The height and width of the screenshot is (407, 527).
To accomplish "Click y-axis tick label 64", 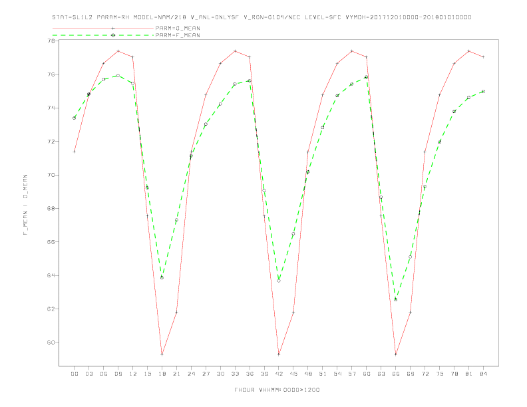I will [51, 275].
